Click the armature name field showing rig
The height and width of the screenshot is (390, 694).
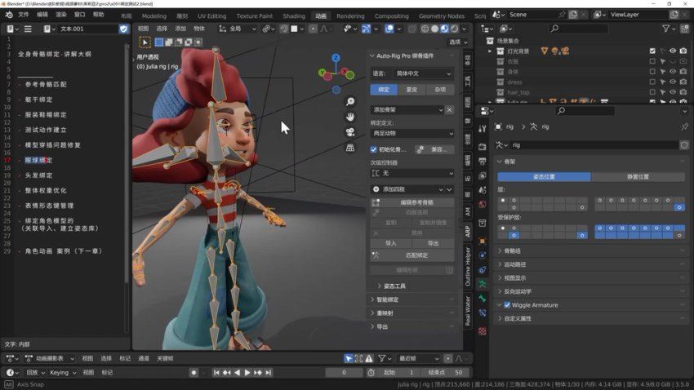pos(594,145)
